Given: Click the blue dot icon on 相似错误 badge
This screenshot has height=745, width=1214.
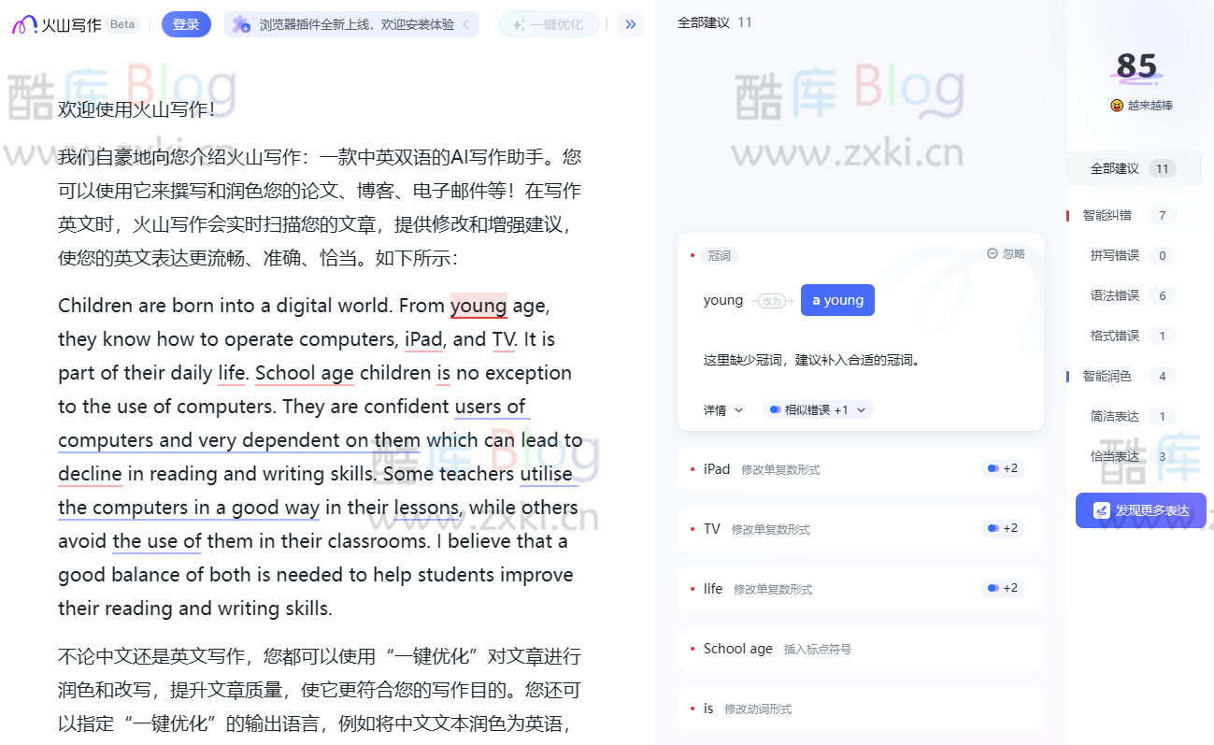Looking at the screenshot, I should (776, 409).
